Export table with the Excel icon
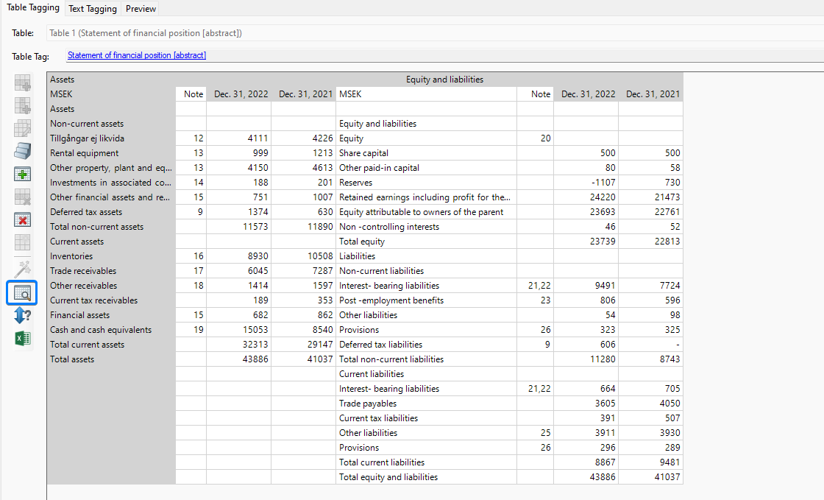The image size is (824, 500). coord(23,338)
